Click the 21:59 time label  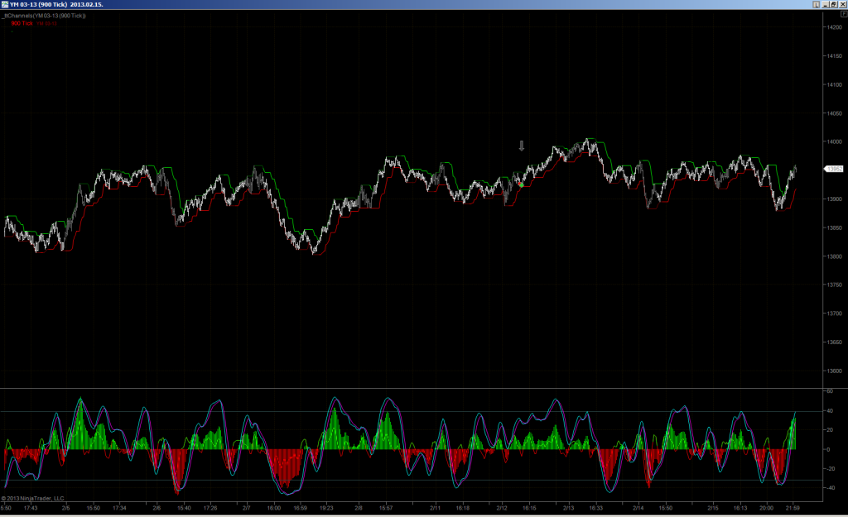793,508
